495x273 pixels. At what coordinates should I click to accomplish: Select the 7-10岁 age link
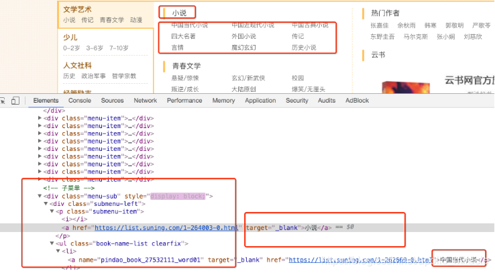coord(119,48)
